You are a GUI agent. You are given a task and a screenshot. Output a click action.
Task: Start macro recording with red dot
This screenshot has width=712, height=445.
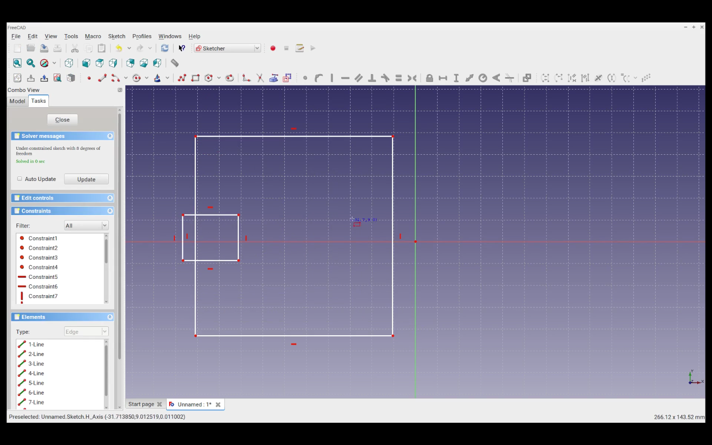point(273,48)
